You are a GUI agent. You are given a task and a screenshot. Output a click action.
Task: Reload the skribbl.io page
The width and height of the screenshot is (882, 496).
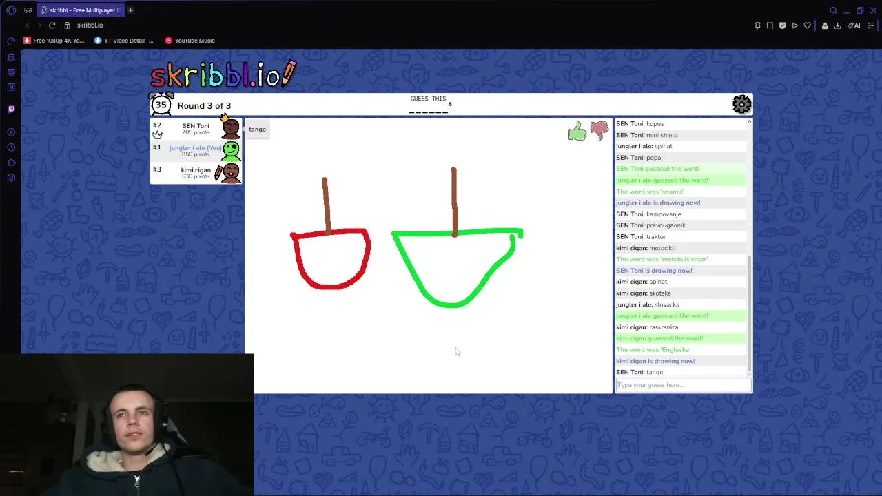coord(52,25)
